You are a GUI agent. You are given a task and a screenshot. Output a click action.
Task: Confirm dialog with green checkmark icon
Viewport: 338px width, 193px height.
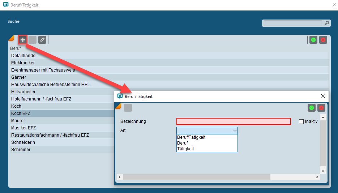[311, 108]
